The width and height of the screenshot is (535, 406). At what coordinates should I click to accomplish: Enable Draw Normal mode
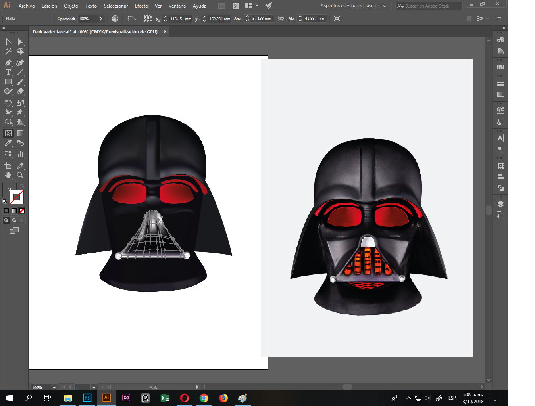coord(6,220)
